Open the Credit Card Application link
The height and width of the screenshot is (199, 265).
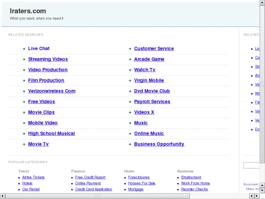pyautogui.click(x=93, y=189)
